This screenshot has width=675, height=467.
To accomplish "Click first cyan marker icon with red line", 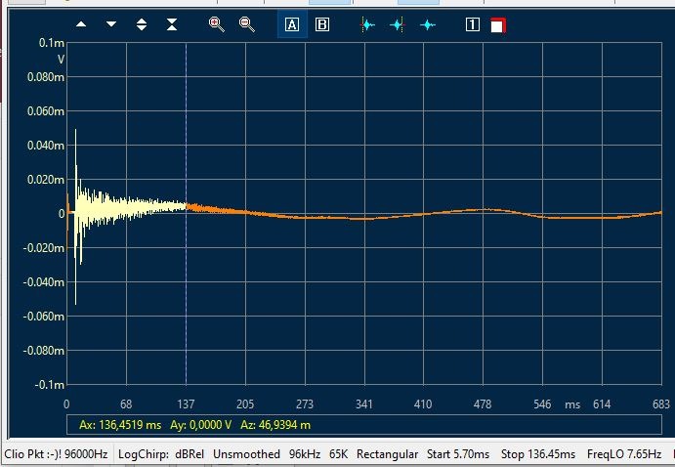I will click(x=367, y=25).
